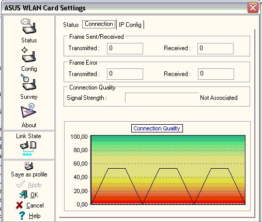Click the Save as profile icon

pos(29,166)
